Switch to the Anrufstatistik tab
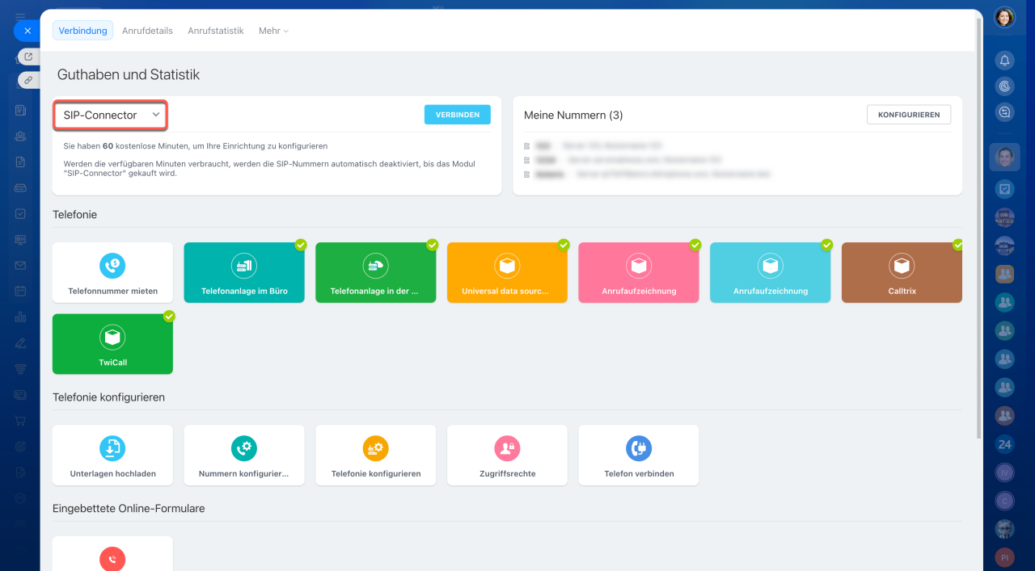1035x571 pixels. tap(216, 31)
